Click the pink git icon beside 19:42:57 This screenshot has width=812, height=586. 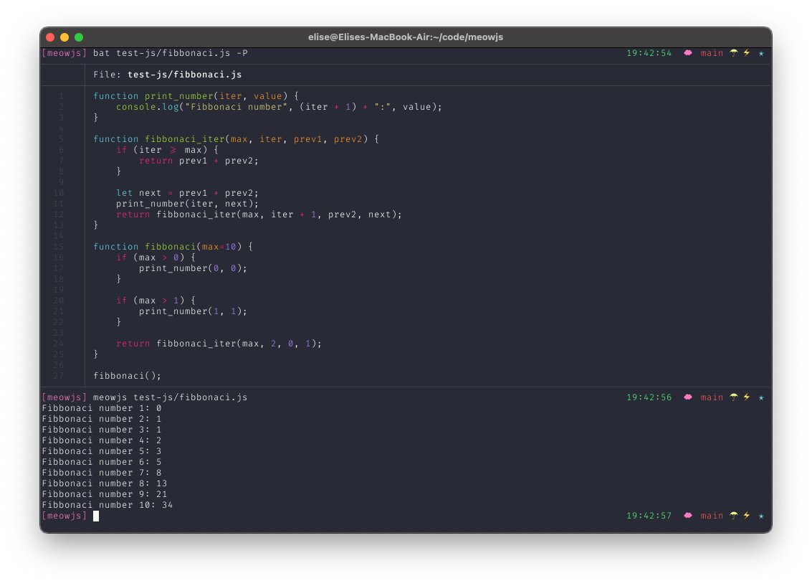[688, 516]
